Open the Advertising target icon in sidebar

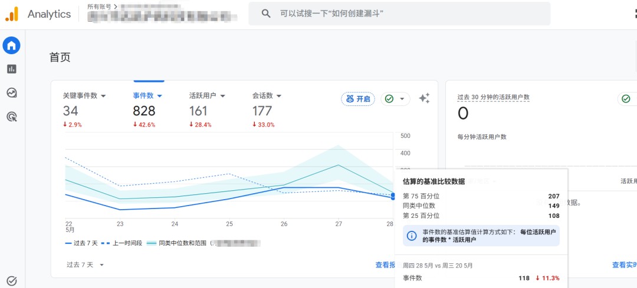click(x=12, y=117)
